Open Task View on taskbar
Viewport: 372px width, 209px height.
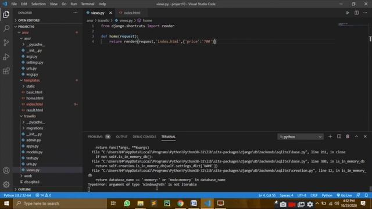click(113, 203)
